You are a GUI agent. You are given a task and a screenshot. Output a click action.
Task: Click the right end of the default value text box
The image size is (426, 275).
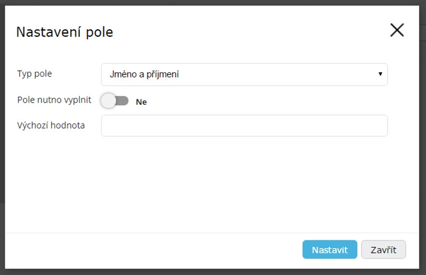coord(380,126)
